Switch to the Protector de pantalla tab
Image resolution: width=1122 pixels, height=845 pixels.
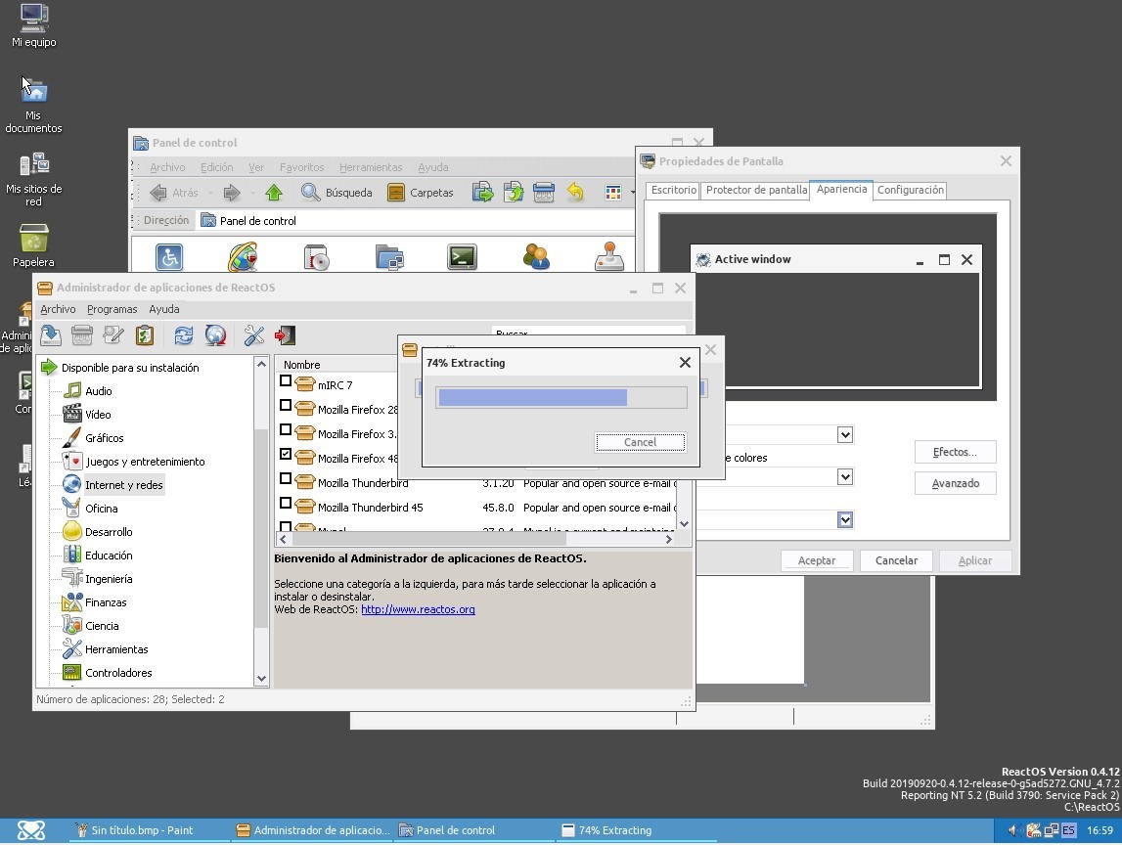pos(755,190)
